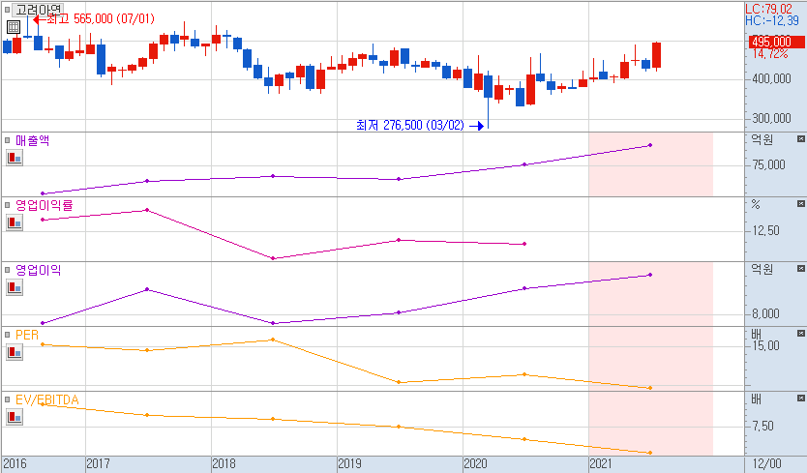
Task: Open the data table icon under 고려아연
Action: 14,27
